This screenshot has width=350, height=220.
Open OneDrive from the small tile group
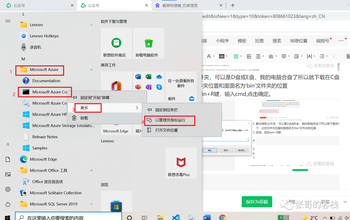tap(159, 77)
